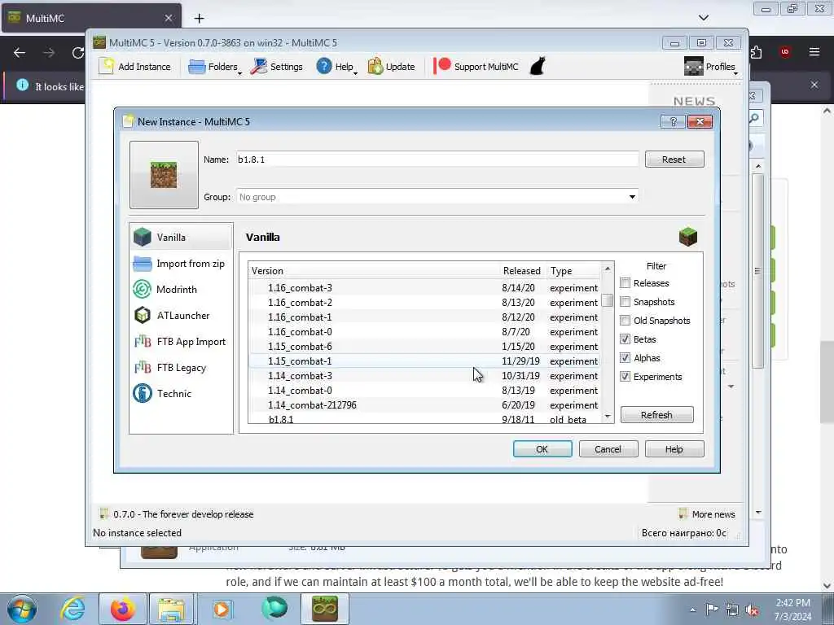
Task: Click the Windows Start button
Action: click(22, 610)
